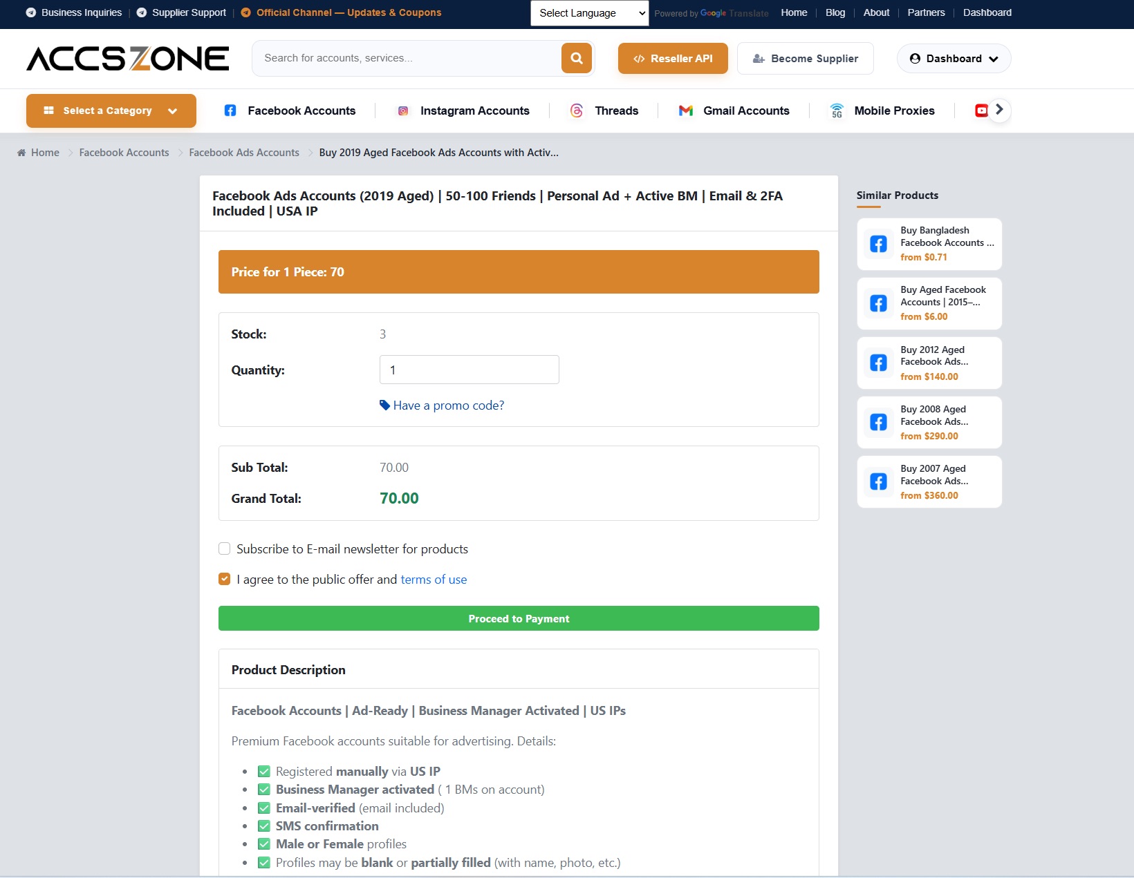Screen dimensions: 1134x878
Task: Click the Facebook icon in the category bar
Action: point(230,111)
